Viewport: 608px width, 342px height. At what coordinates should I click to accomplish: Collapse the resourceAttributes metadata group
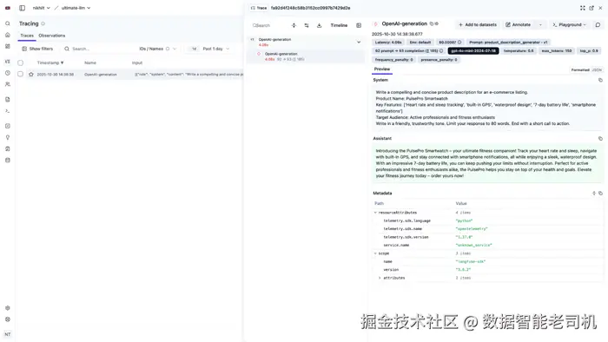coord(375,213)
